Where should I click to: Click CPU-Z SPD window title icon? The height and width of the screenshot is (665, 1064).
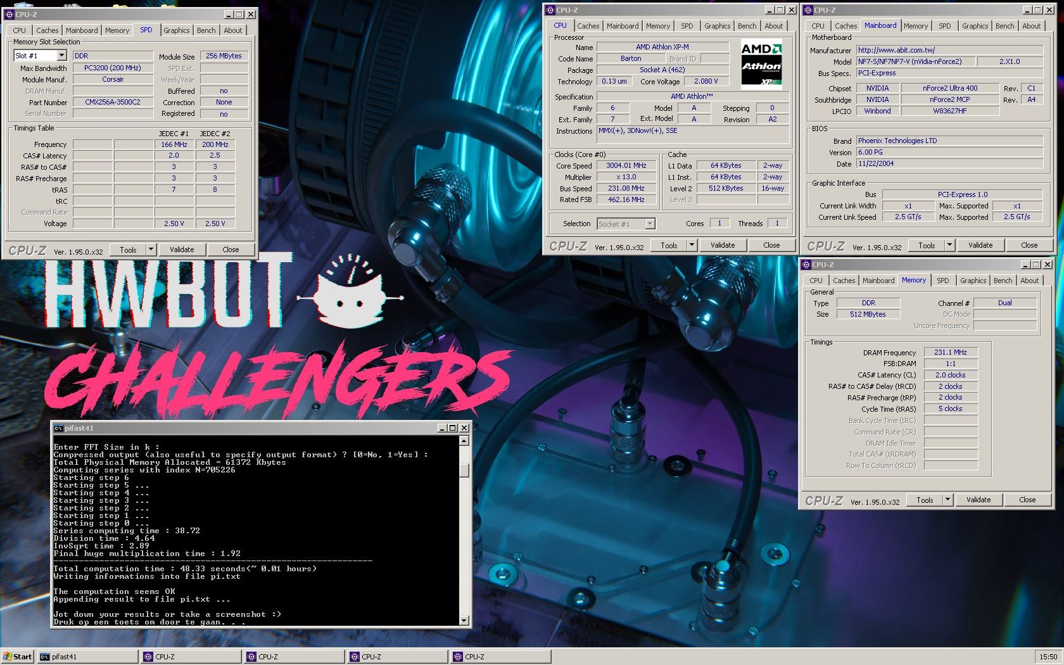tap(8, 14)
